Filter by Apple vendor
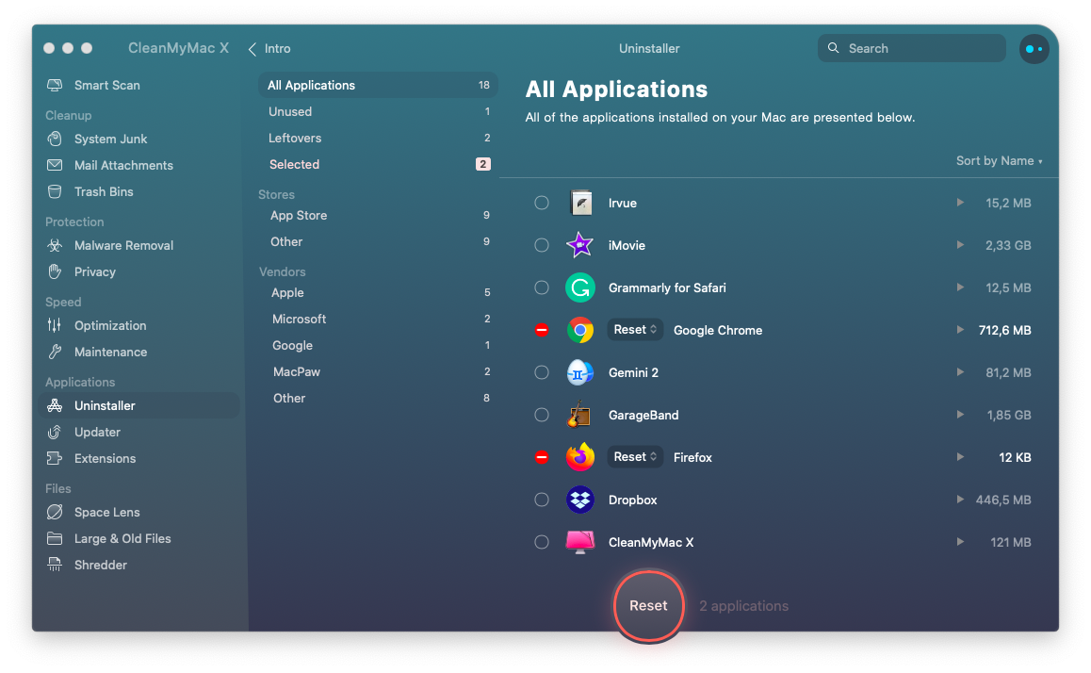Screen dimensions: 1091x673 378,292
